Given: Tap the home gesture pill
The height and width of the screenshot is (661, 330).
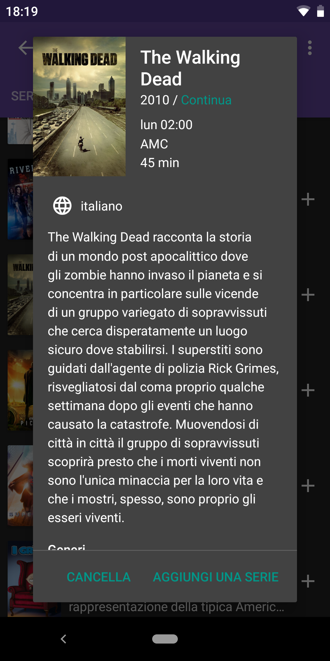Looking at the screenshot, I should coord(165,639).
